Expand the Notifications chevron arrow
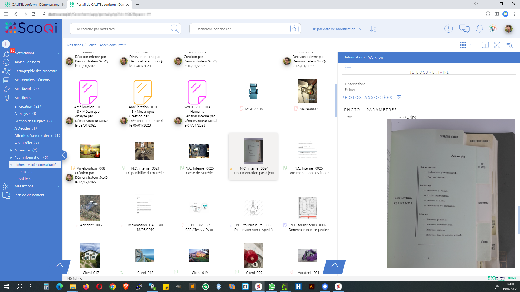 pos(58,54)
